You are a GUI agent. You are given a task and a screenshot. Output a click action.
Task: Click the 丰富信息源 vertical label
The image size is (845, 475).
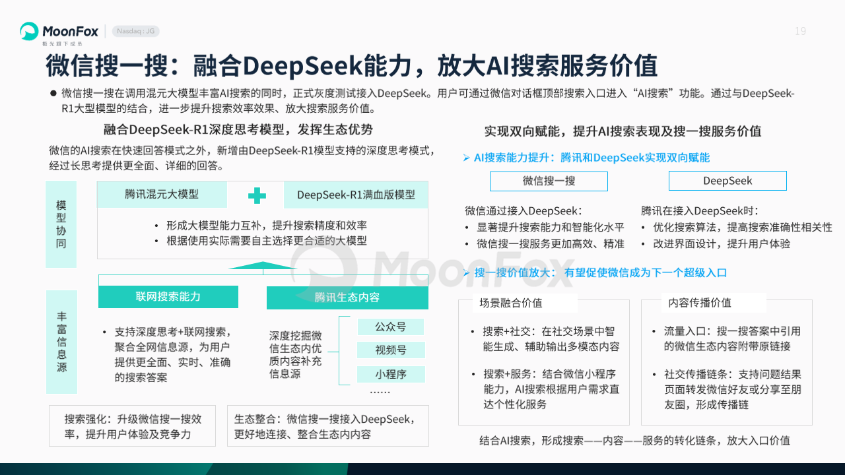[x=61, y=342]
